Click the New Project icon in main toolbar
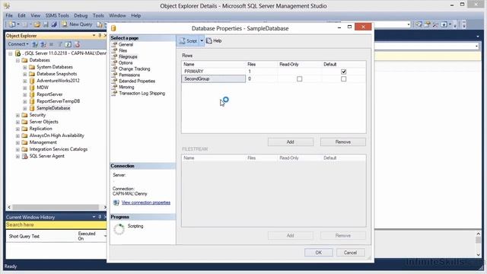 pyautogui.click(x=12, y=24)
